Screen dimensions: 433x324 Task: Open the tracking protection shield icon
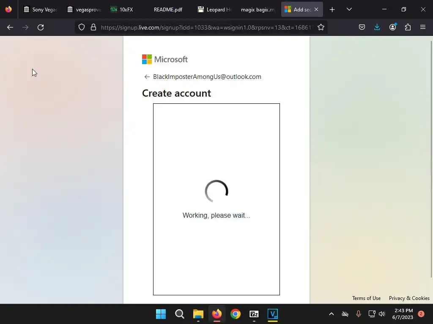click(82, 27)
